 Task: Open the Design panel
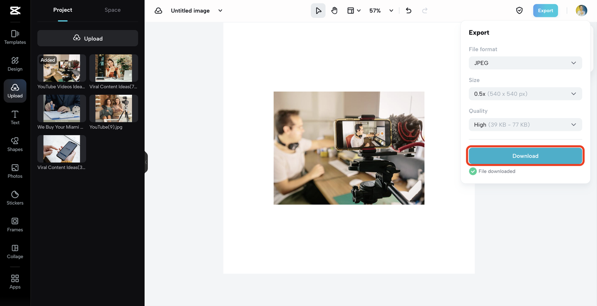click(x=15, y=64)
